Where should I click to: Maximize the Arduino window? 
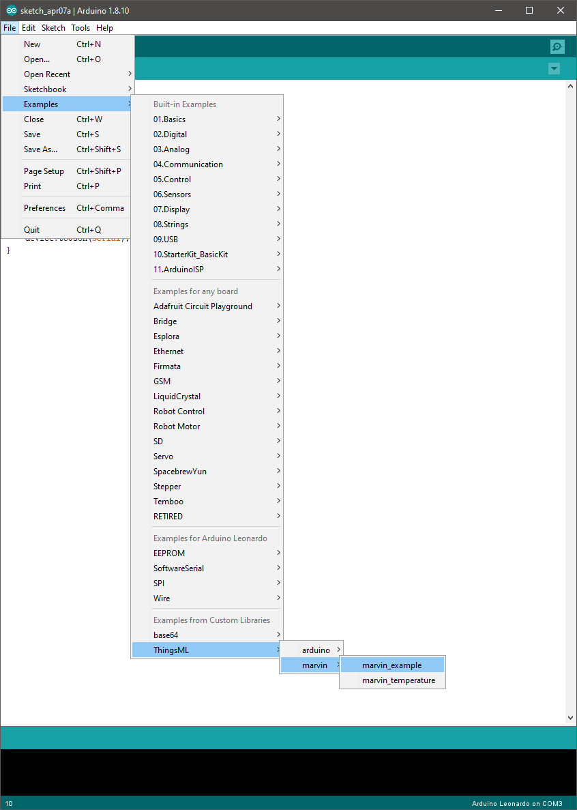tap(529, 10)
